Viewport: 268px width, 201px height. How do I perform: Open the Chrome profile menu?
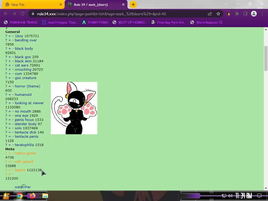tap(254, 14)
